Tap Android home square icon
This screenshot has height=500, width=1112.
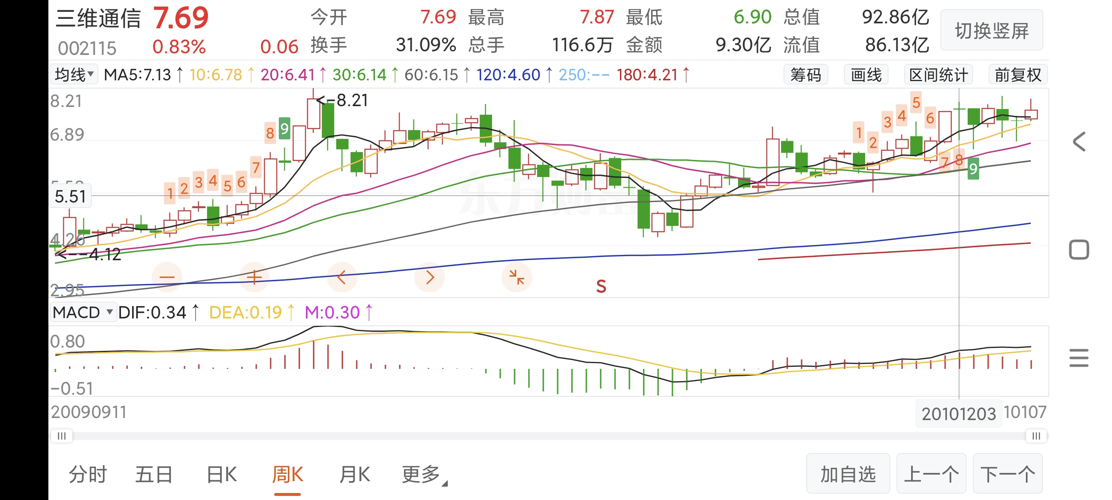[1079, 249]
